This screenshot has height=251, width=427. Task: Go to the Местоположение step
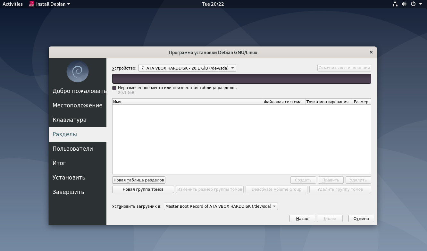[78, 105]
